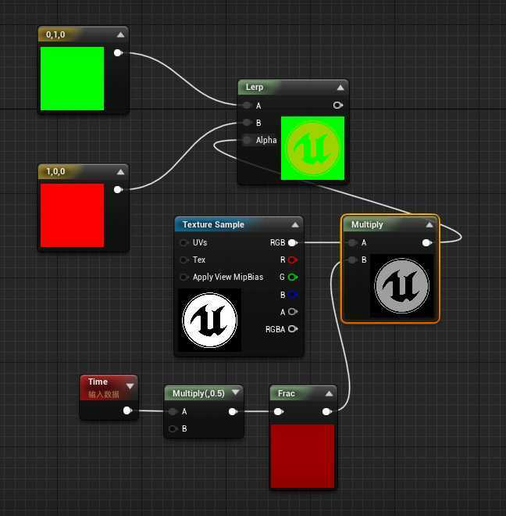
Task: Select the 1,0,0 node title bar
Action: (x=84, y=171)
